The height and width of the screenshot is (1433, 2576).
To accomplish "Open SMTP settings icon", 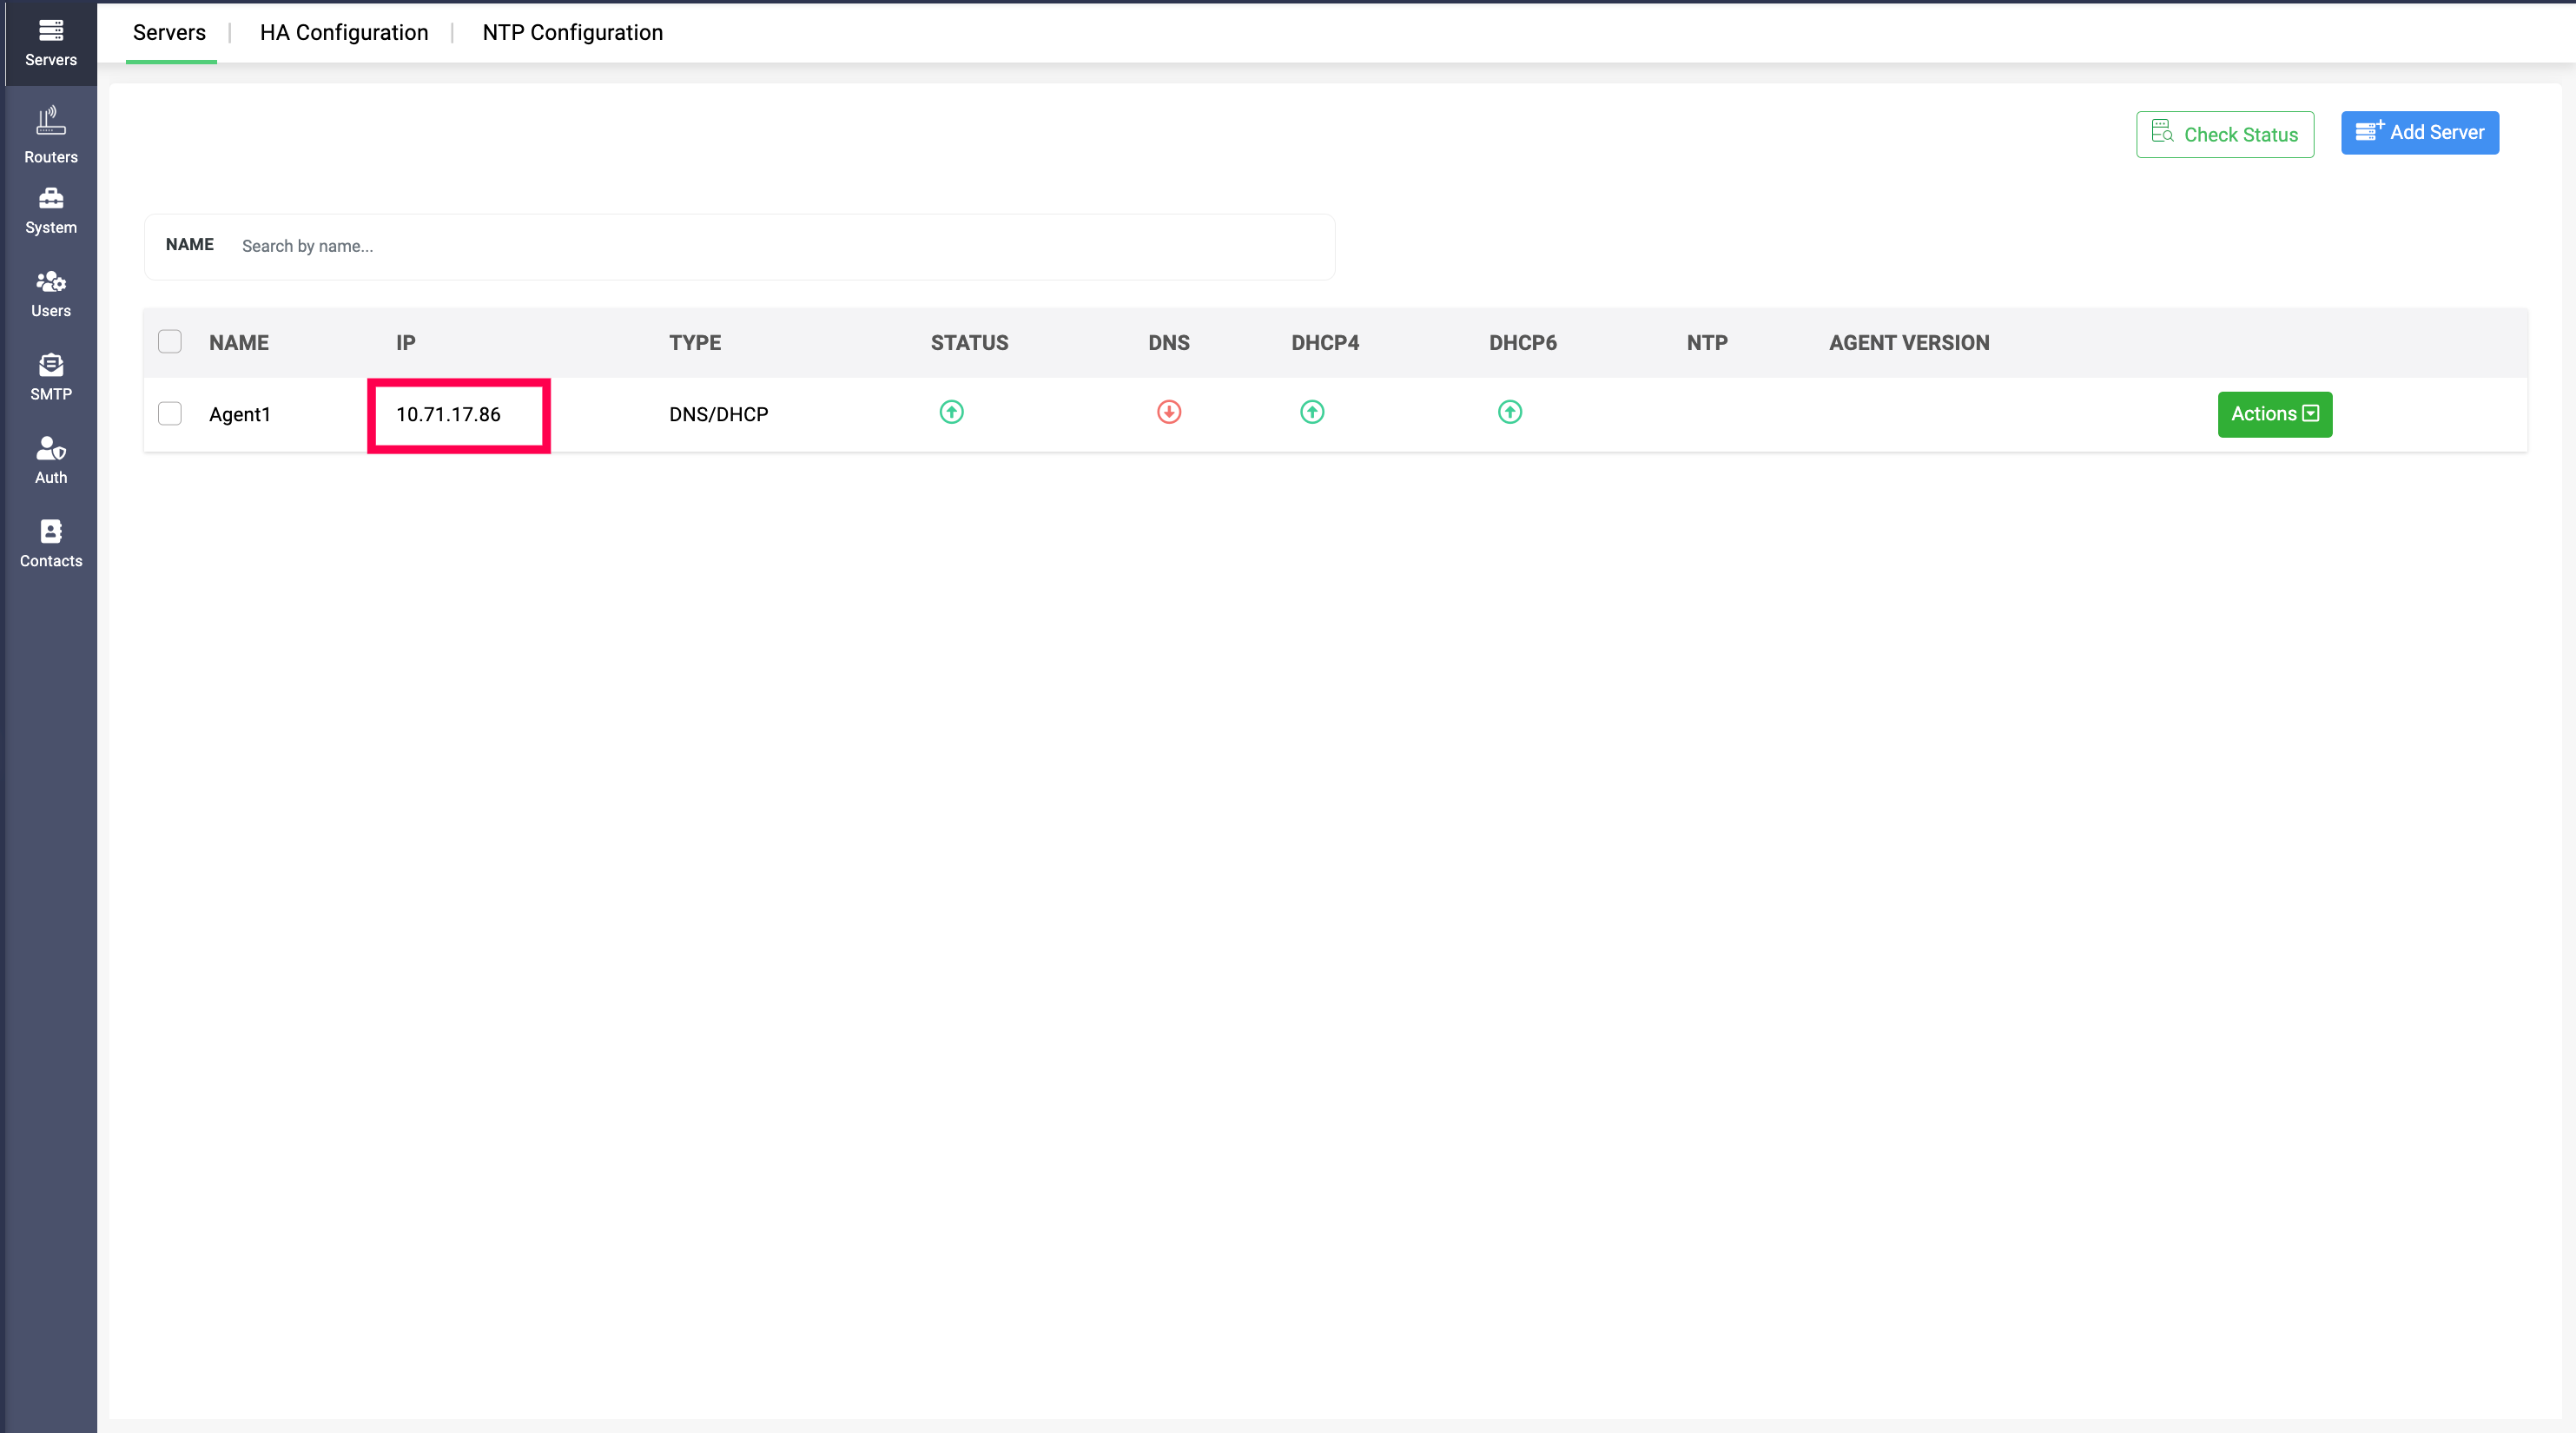I will tap(50, 377).
